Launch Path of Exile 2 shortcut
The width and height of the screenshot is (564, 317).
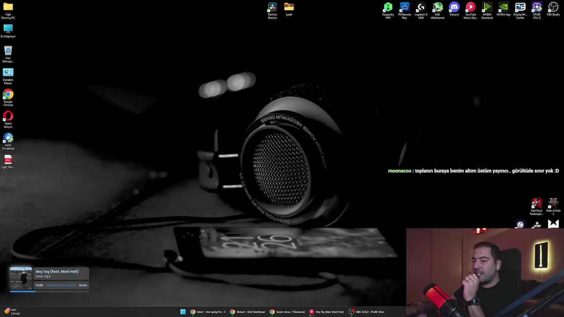553,206
